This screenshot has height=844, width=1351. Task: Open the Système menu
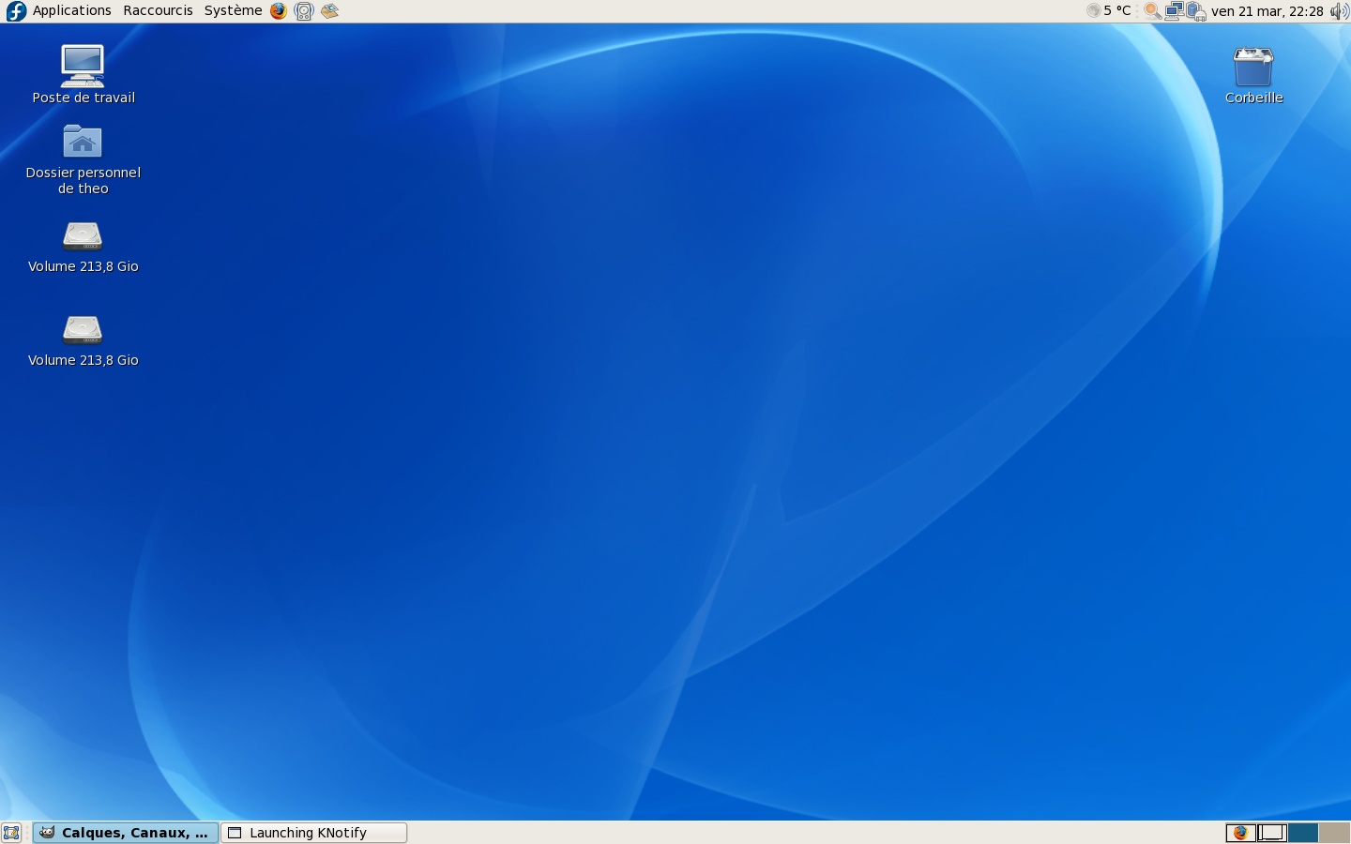[x=233, y=10]
